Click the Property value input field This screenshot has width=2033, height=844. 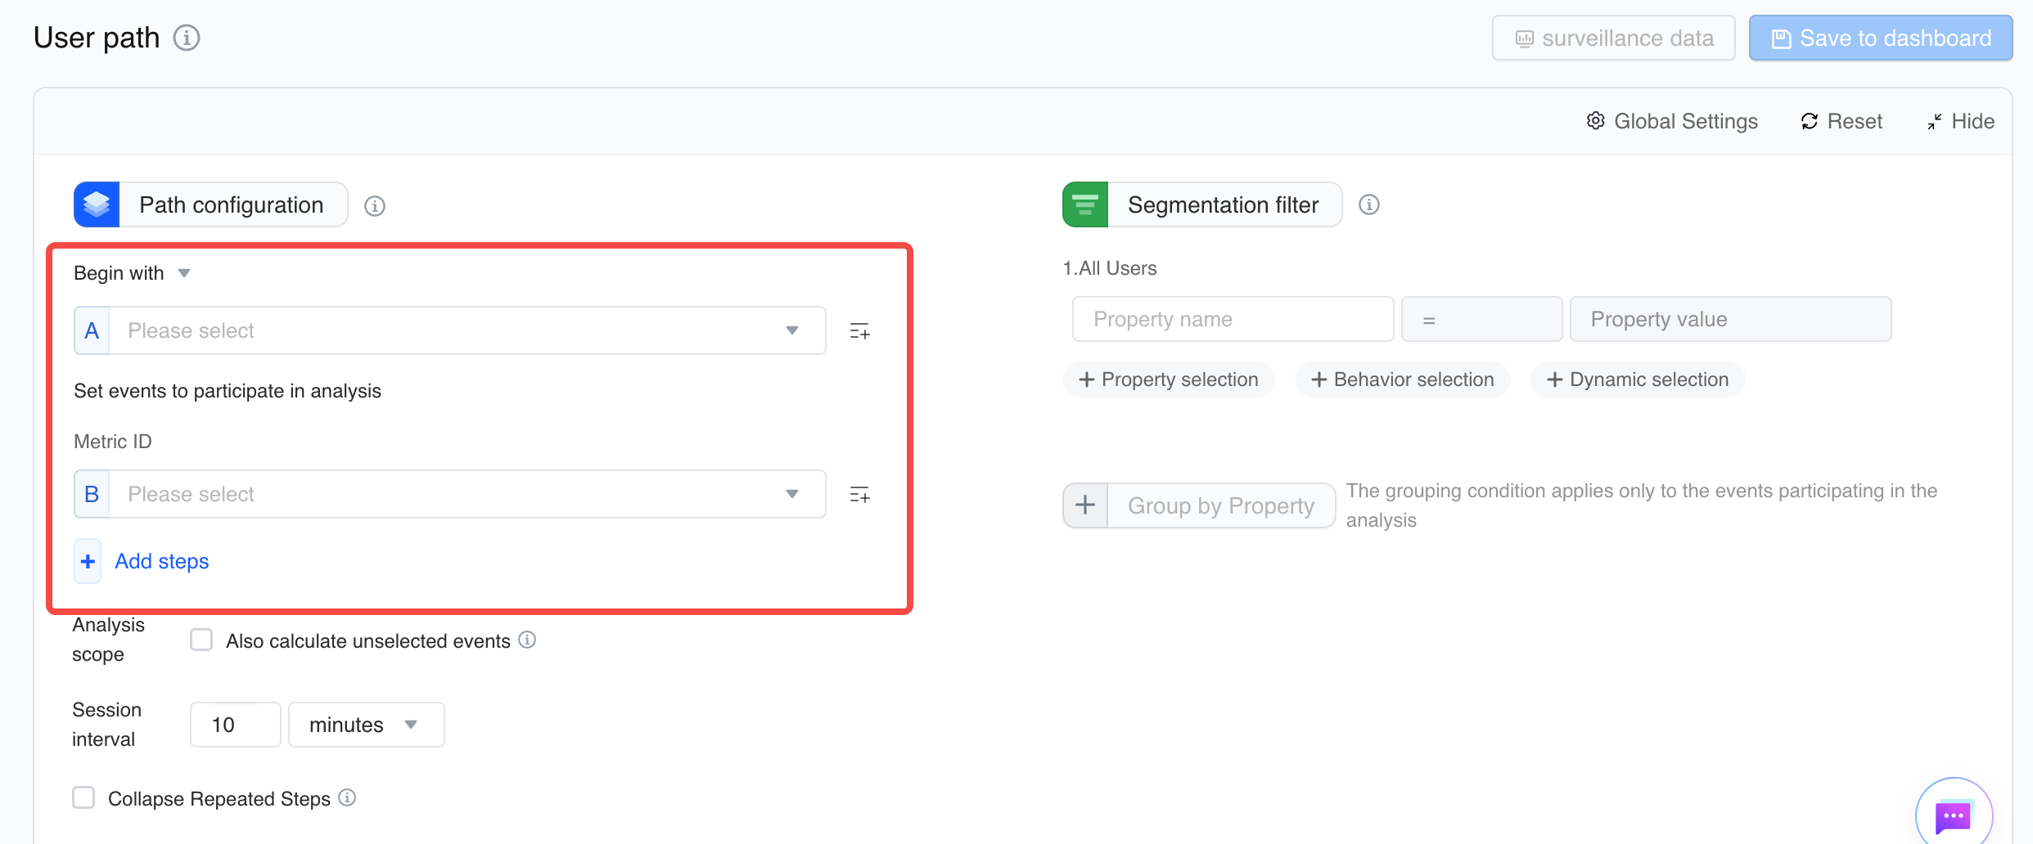(1730, 319)
